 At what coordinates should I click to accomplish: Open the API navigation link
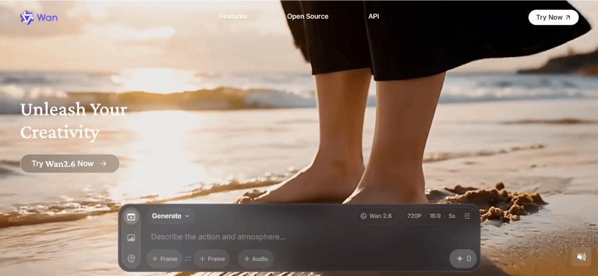pos(373,17)
